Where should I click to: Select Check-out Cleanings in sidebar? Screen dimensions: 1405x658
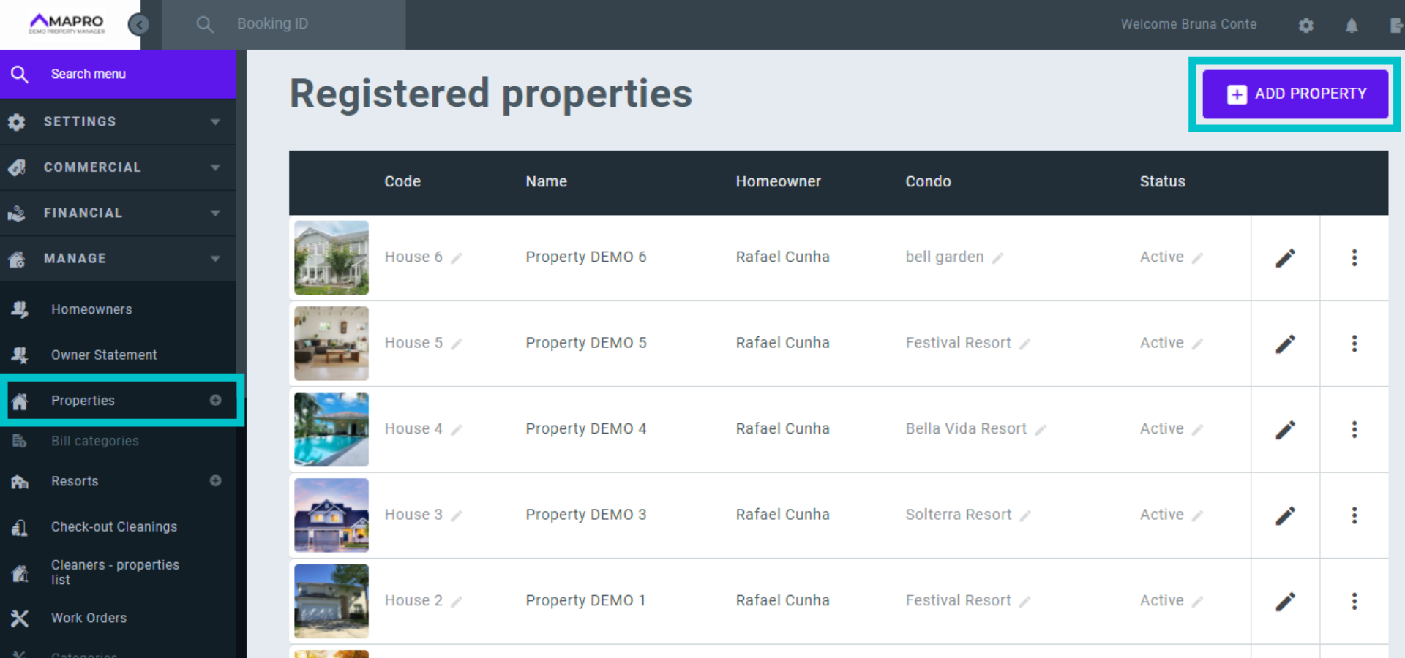click(114, 527)
